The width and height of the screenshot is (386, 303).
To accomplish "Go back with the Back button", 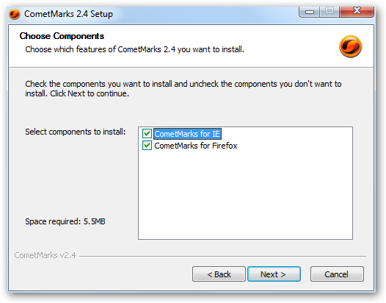I will [x=219, y=274].
